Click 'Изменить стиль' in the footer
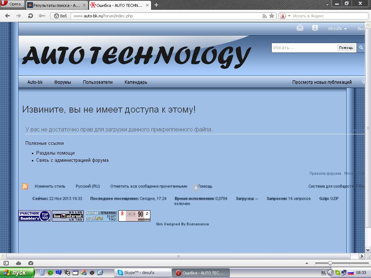Viewport: 371px width, 278px height. (50, 186)
